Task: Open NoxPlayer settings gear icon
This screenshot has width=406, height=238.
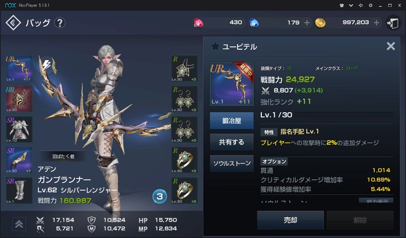Action: (371, 5)
